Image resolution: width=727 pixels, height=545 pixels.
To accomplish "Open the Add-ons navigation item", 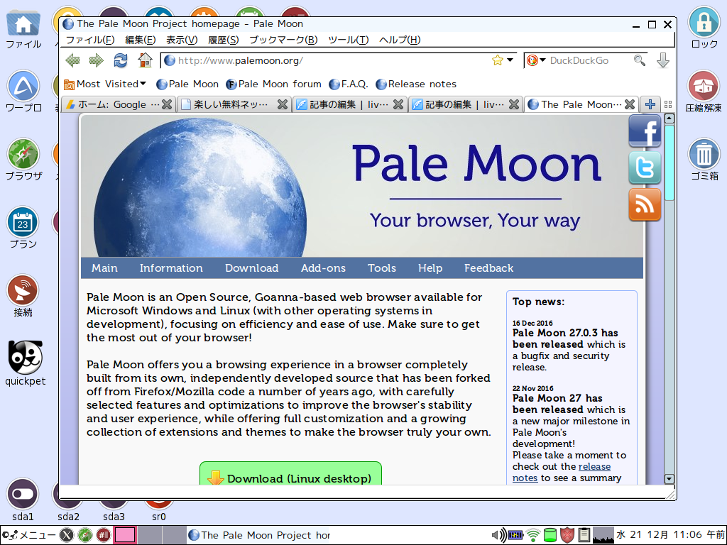I will 323,268.
